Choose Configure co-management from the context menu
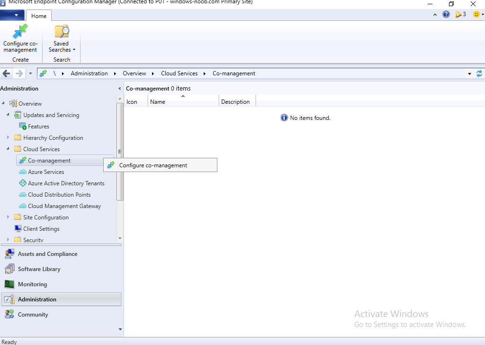The width and height of the screenshot is (485, 345). (160, 165)
